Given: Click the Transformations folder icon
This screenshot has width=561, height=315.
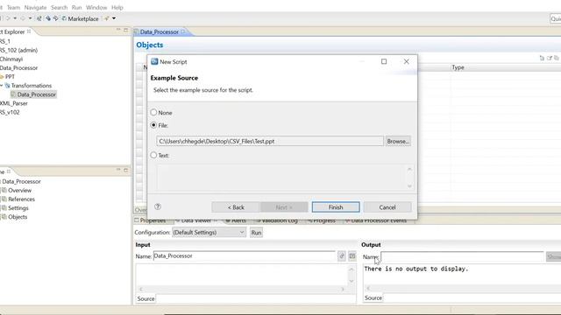Looking at the screenshot, I should click(7, 86).
